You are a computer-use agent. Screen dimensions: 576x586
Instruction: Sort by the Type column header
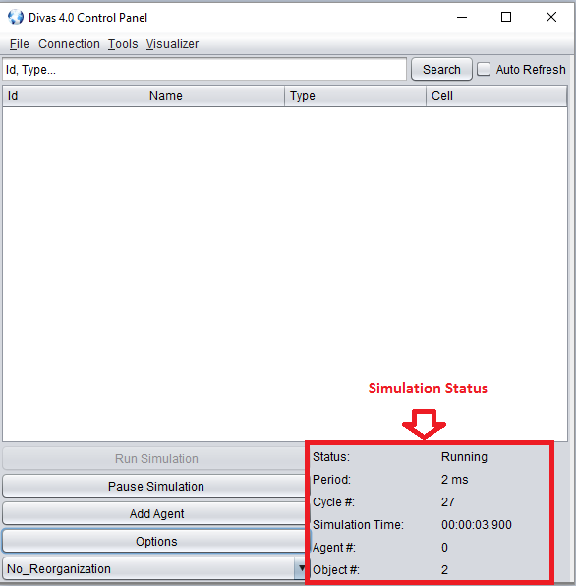[x=356, y=96]
